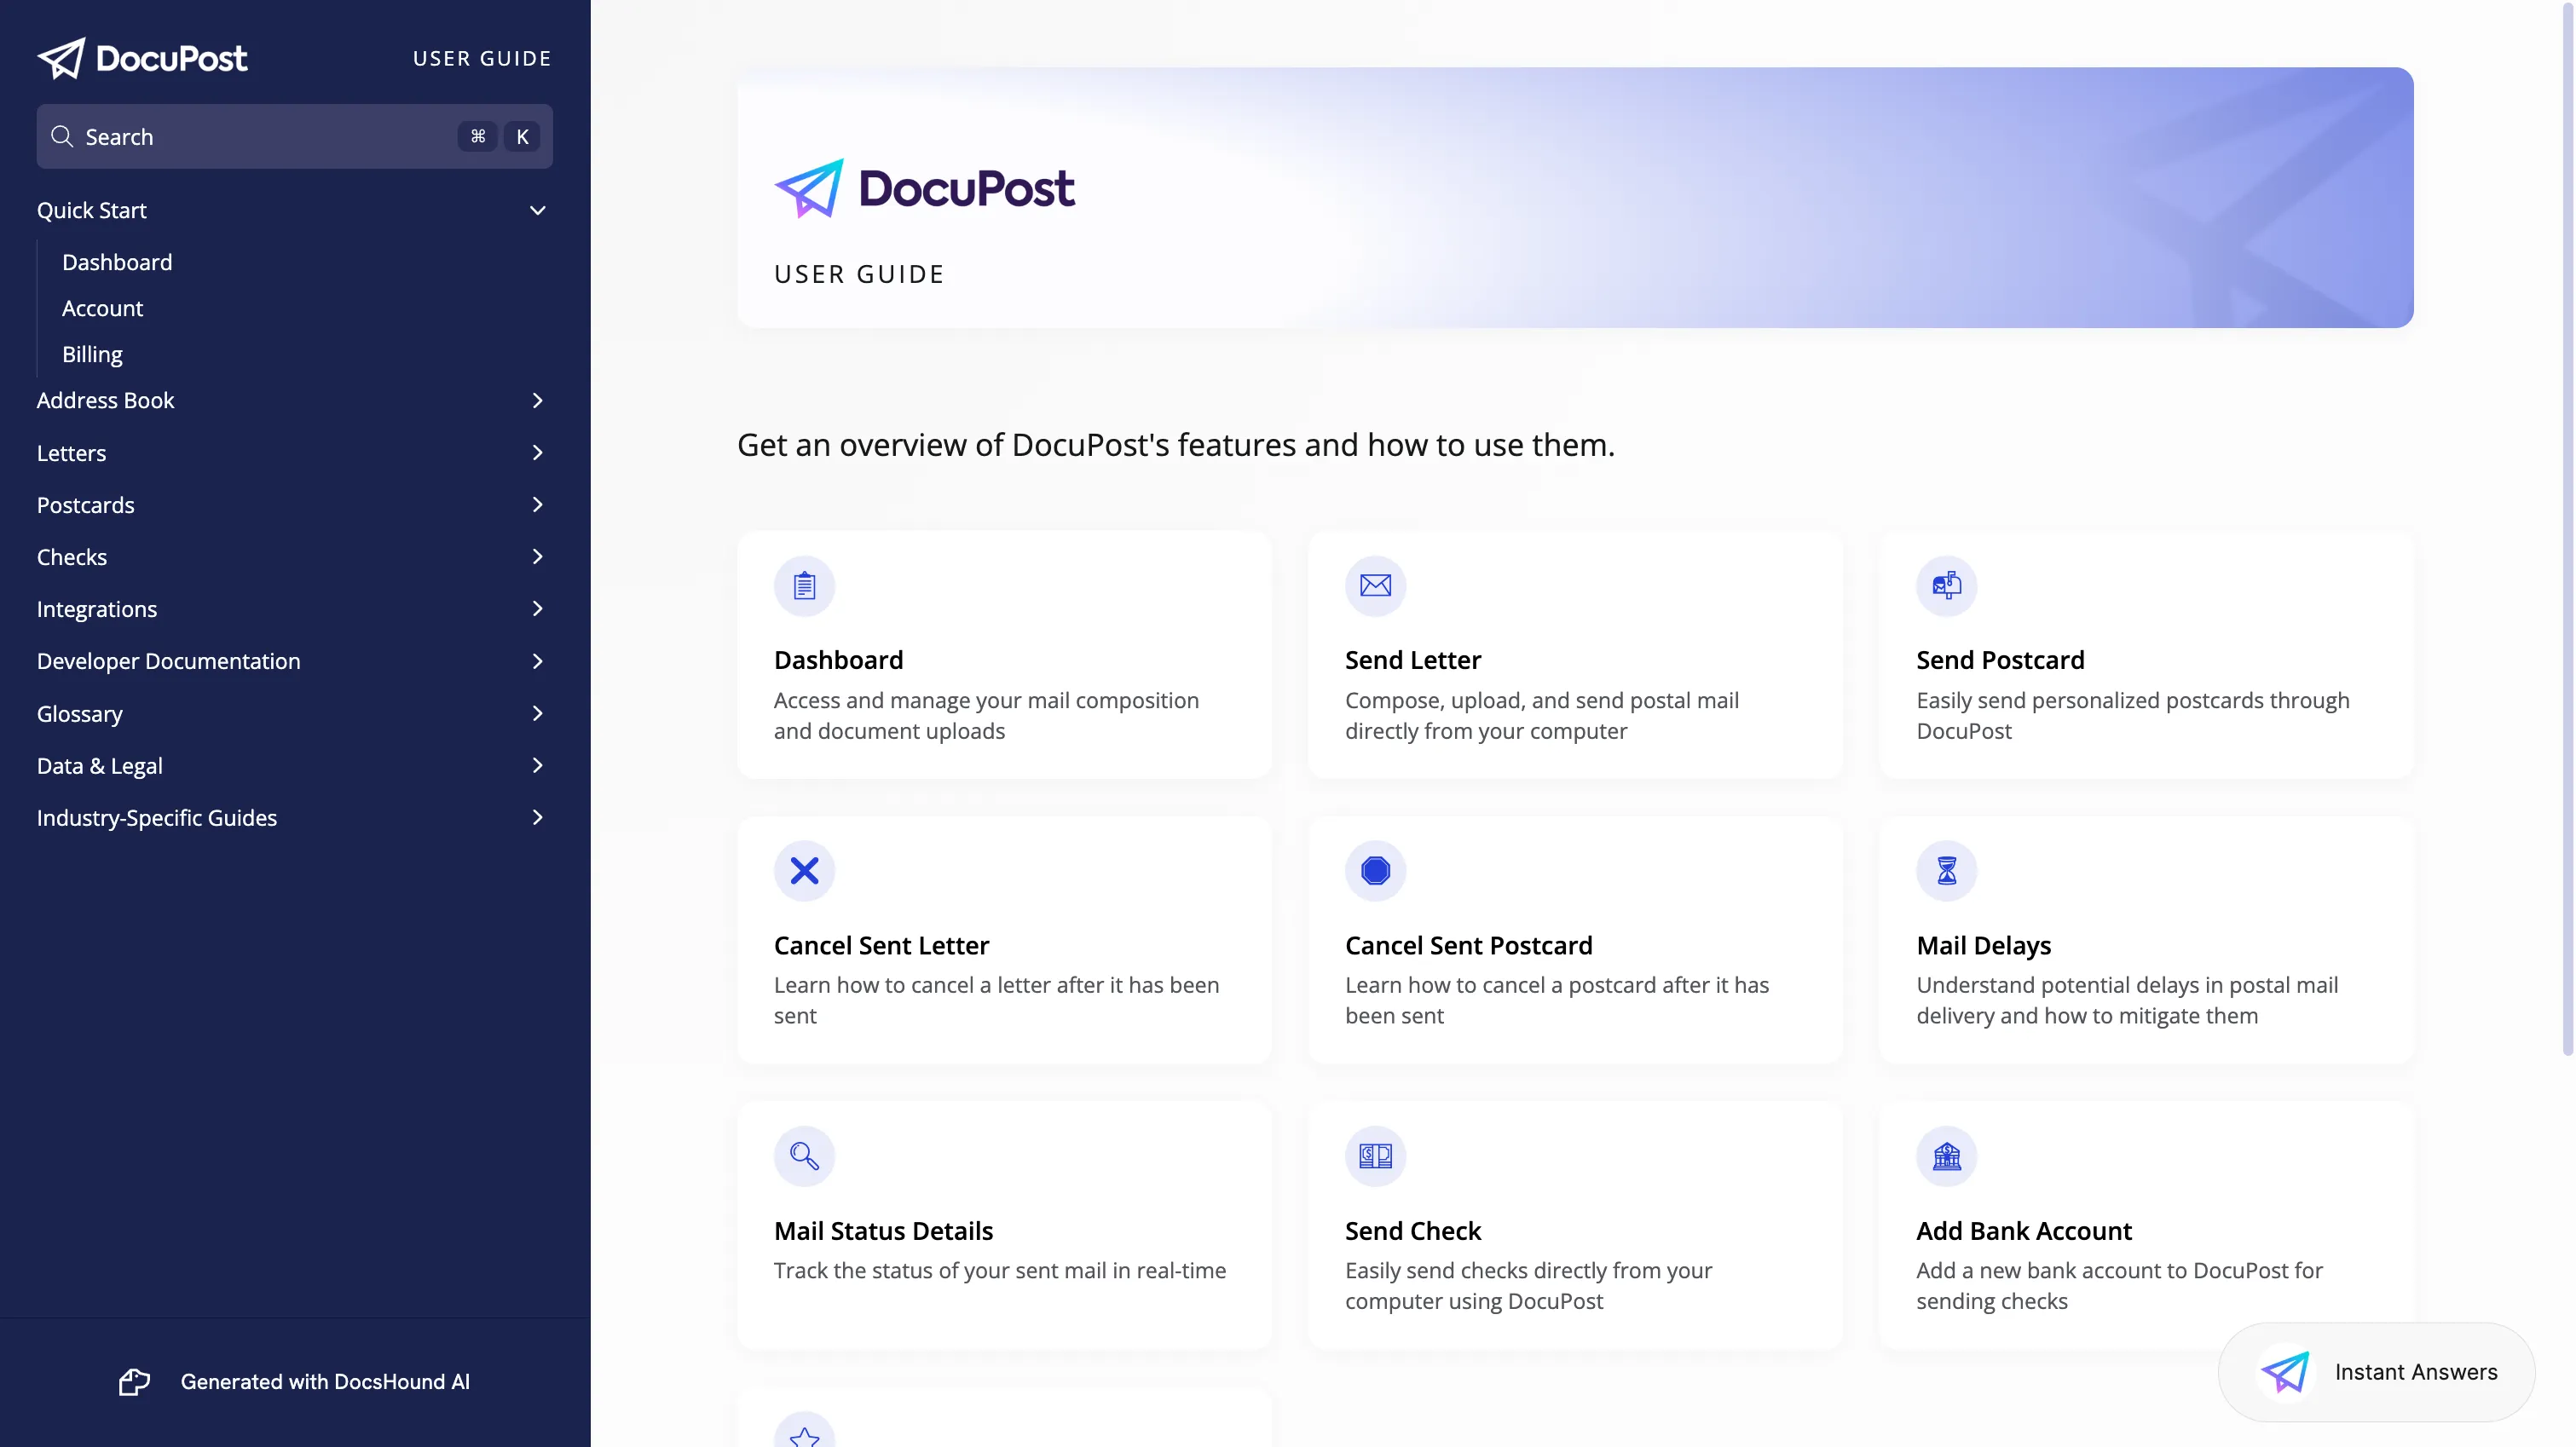Select the Account menu item
Image resolution: width=2576 pixels, height=1447 pixels.
[x=102, y=308]
